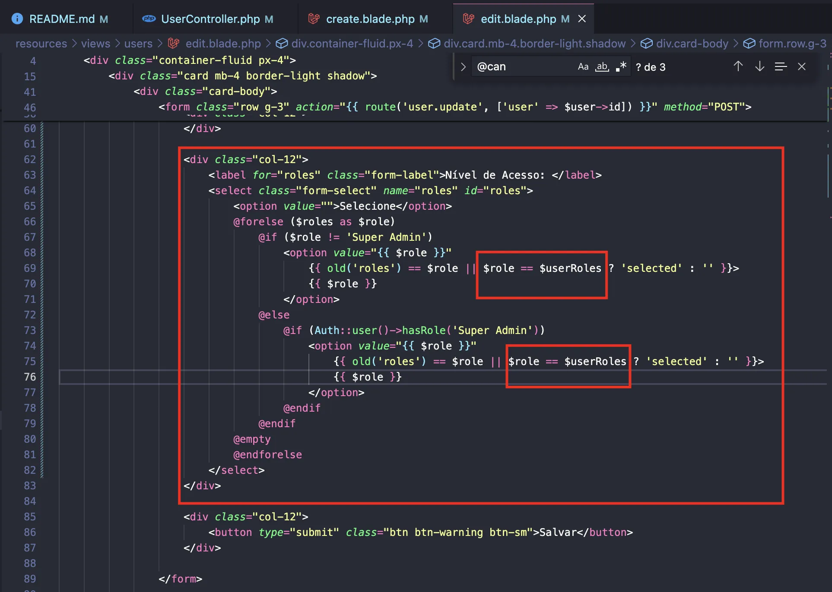
Task: Toggle Match Case in find widget
Action: pyautogui.click(x=583, y=67)
